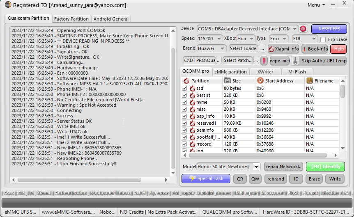
Task: Click the exclamation icon on Boot-Info
Action: (304, 49)
